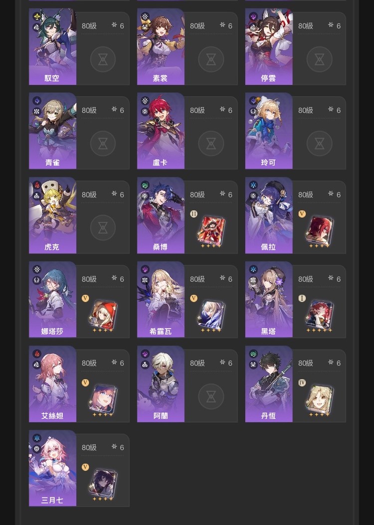This screenshot has width=374, height=525.
Task: Select 停雲 character portrait
Action: click(269, 46)
